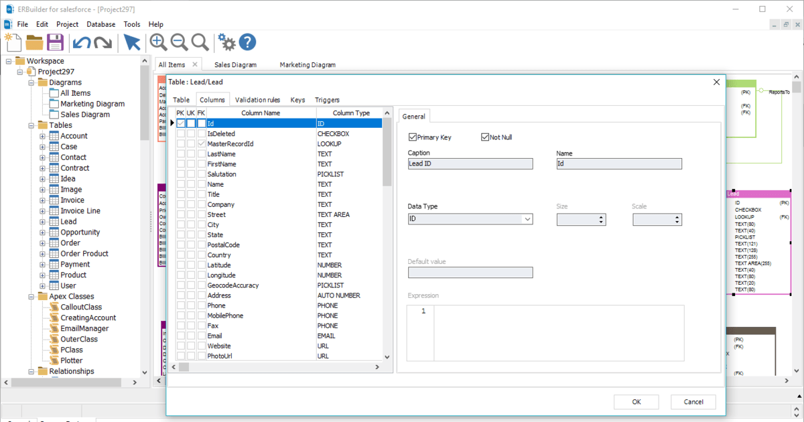Toggle the PK checkbox in the Id row
Image resolution: width=804 pixels, height=422 pixels.
[181, 123]
